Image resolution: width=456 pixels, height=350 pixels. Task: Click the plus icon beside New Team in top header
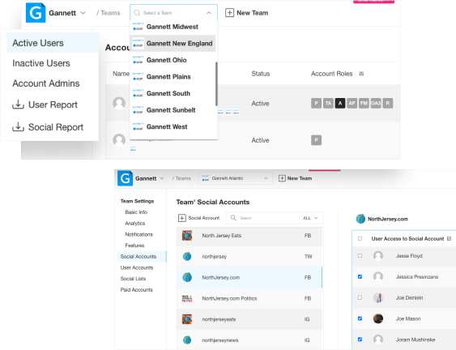[x=229, y=13]
